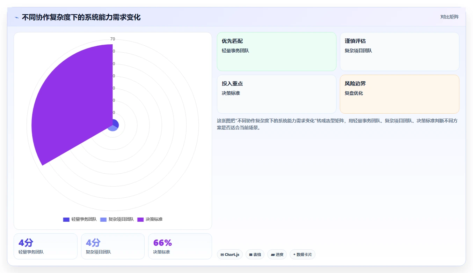Click 轻量事务团队 text in 优先匹配 card

[235, 51]
